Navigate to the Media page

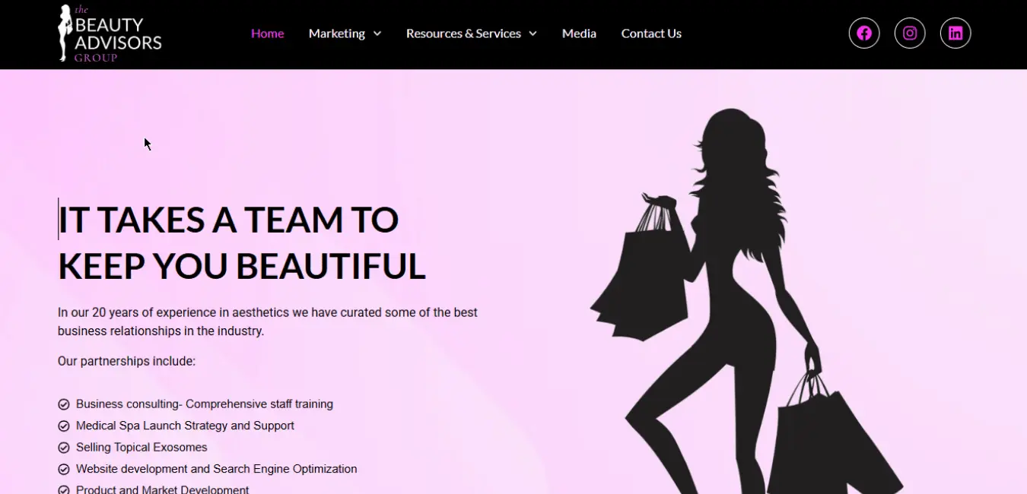point(579,33)
